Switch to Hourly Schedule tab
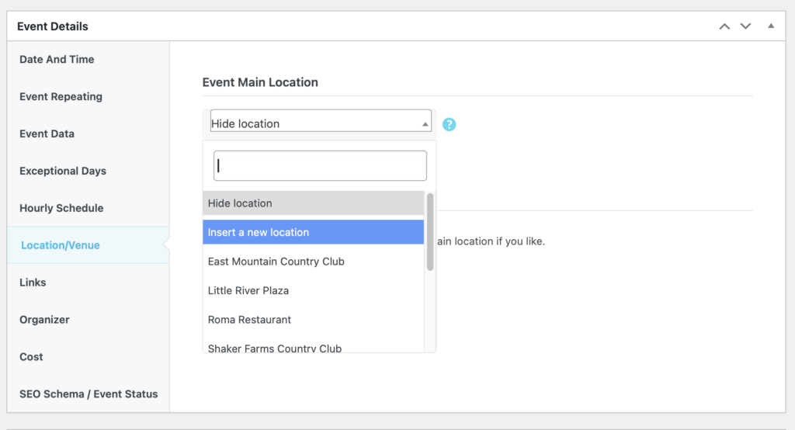 coord(61,208)
